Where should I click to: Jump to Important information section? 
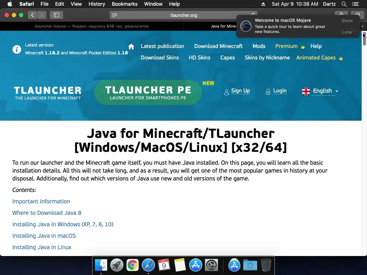[41, 201]
